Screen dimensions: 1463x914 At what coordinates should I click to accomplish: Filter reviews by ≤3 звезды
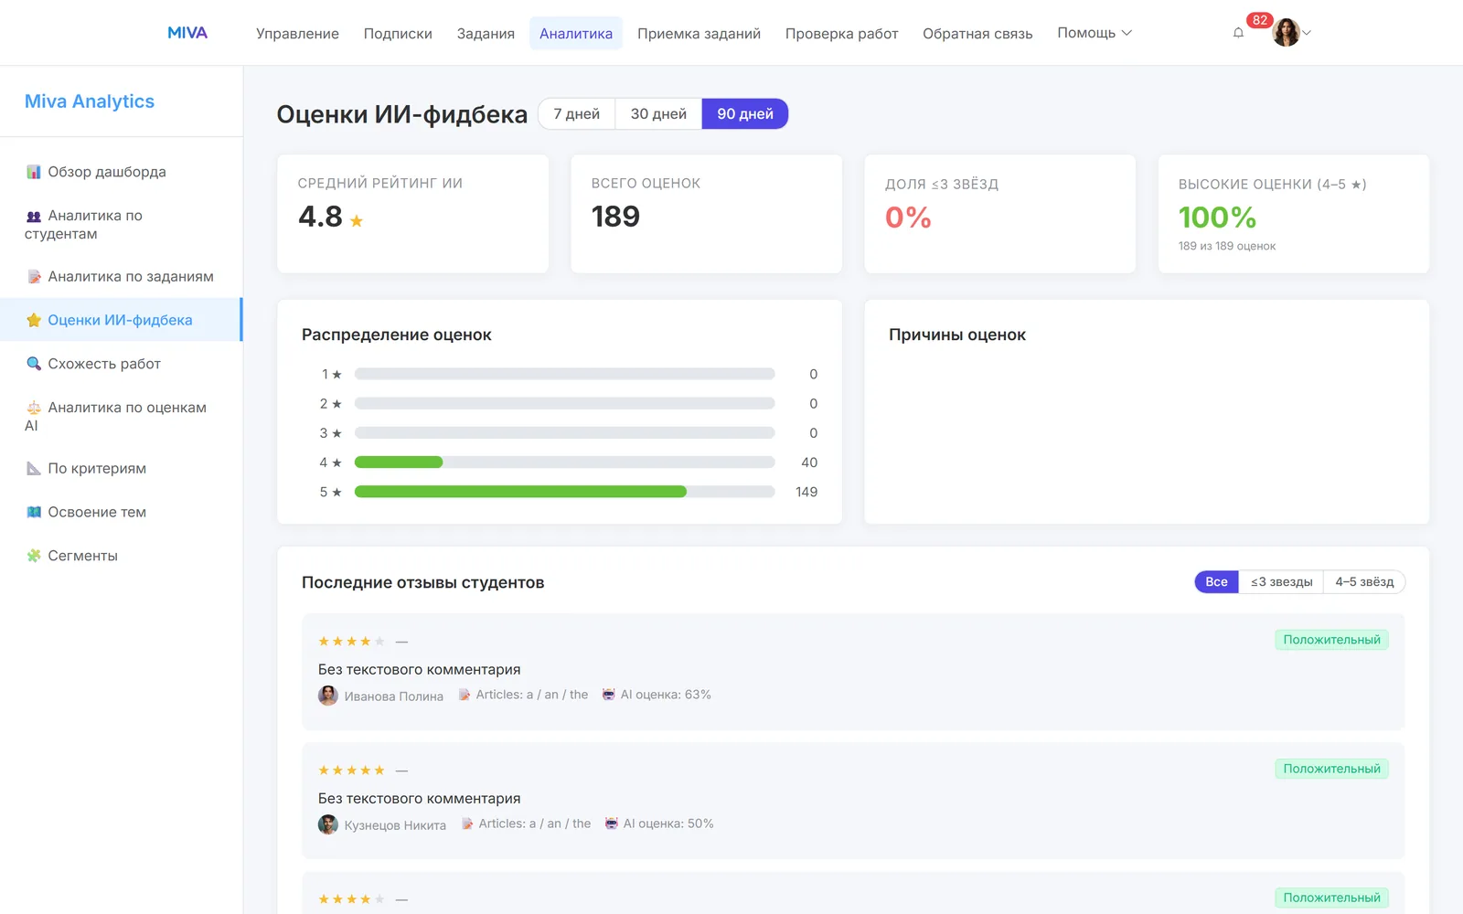pos(1281,582)
